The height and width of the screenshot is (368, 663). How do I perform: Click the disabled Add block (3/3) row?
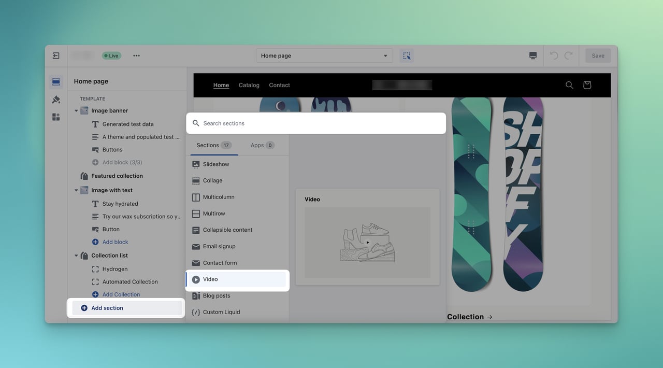[x=117, y=162]
